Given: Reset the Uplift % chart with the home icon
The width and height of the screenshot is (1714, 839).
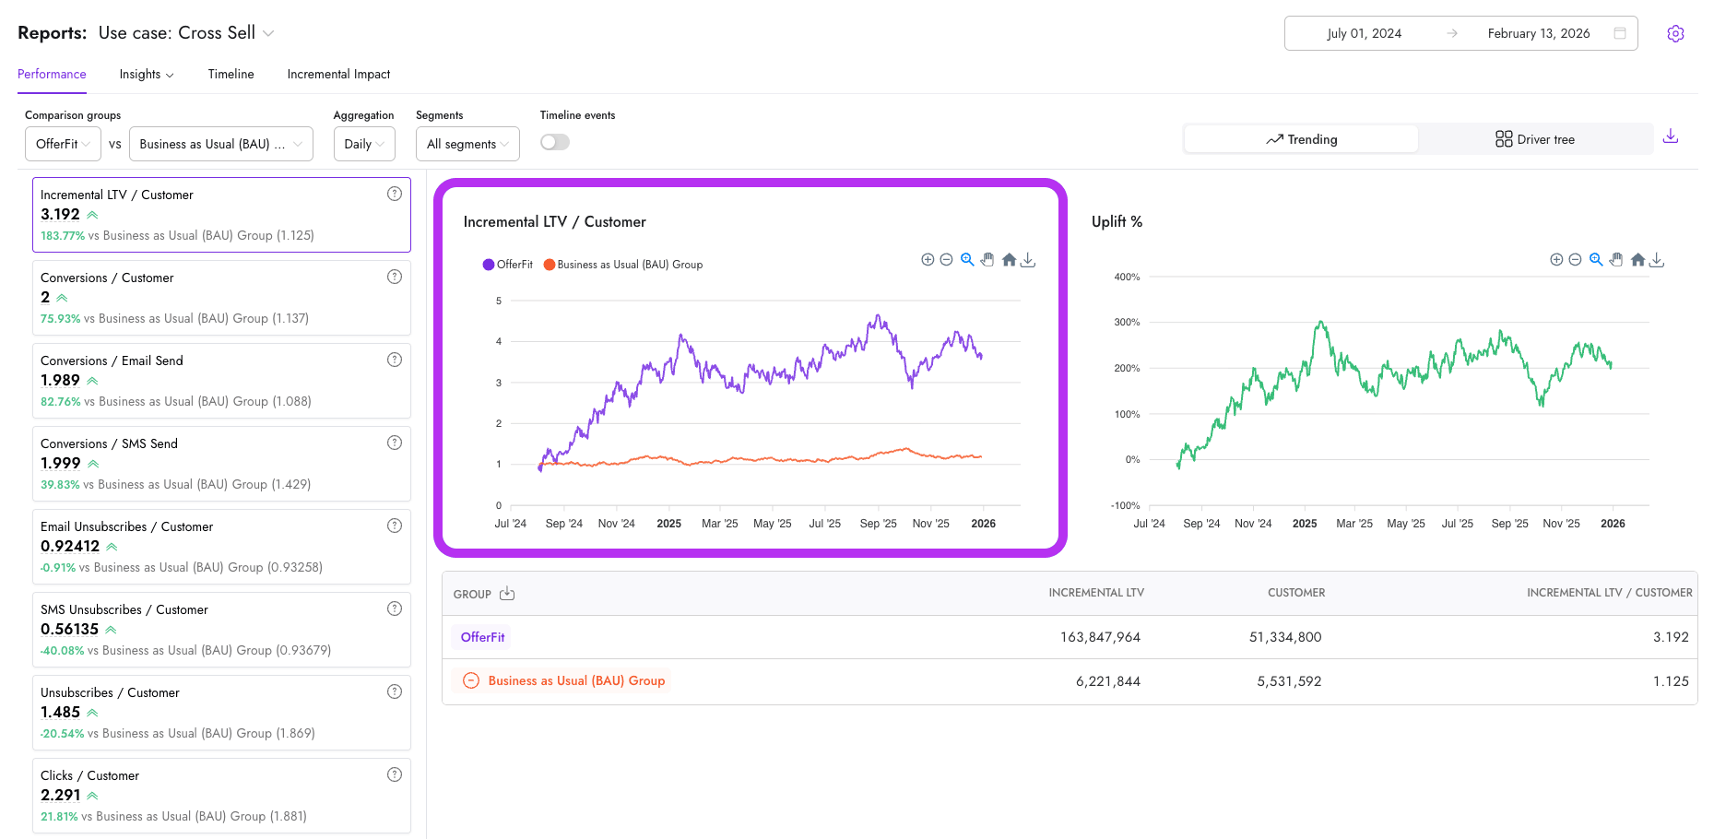Looking at the screenshot, I should click(x=1637, y=259).
